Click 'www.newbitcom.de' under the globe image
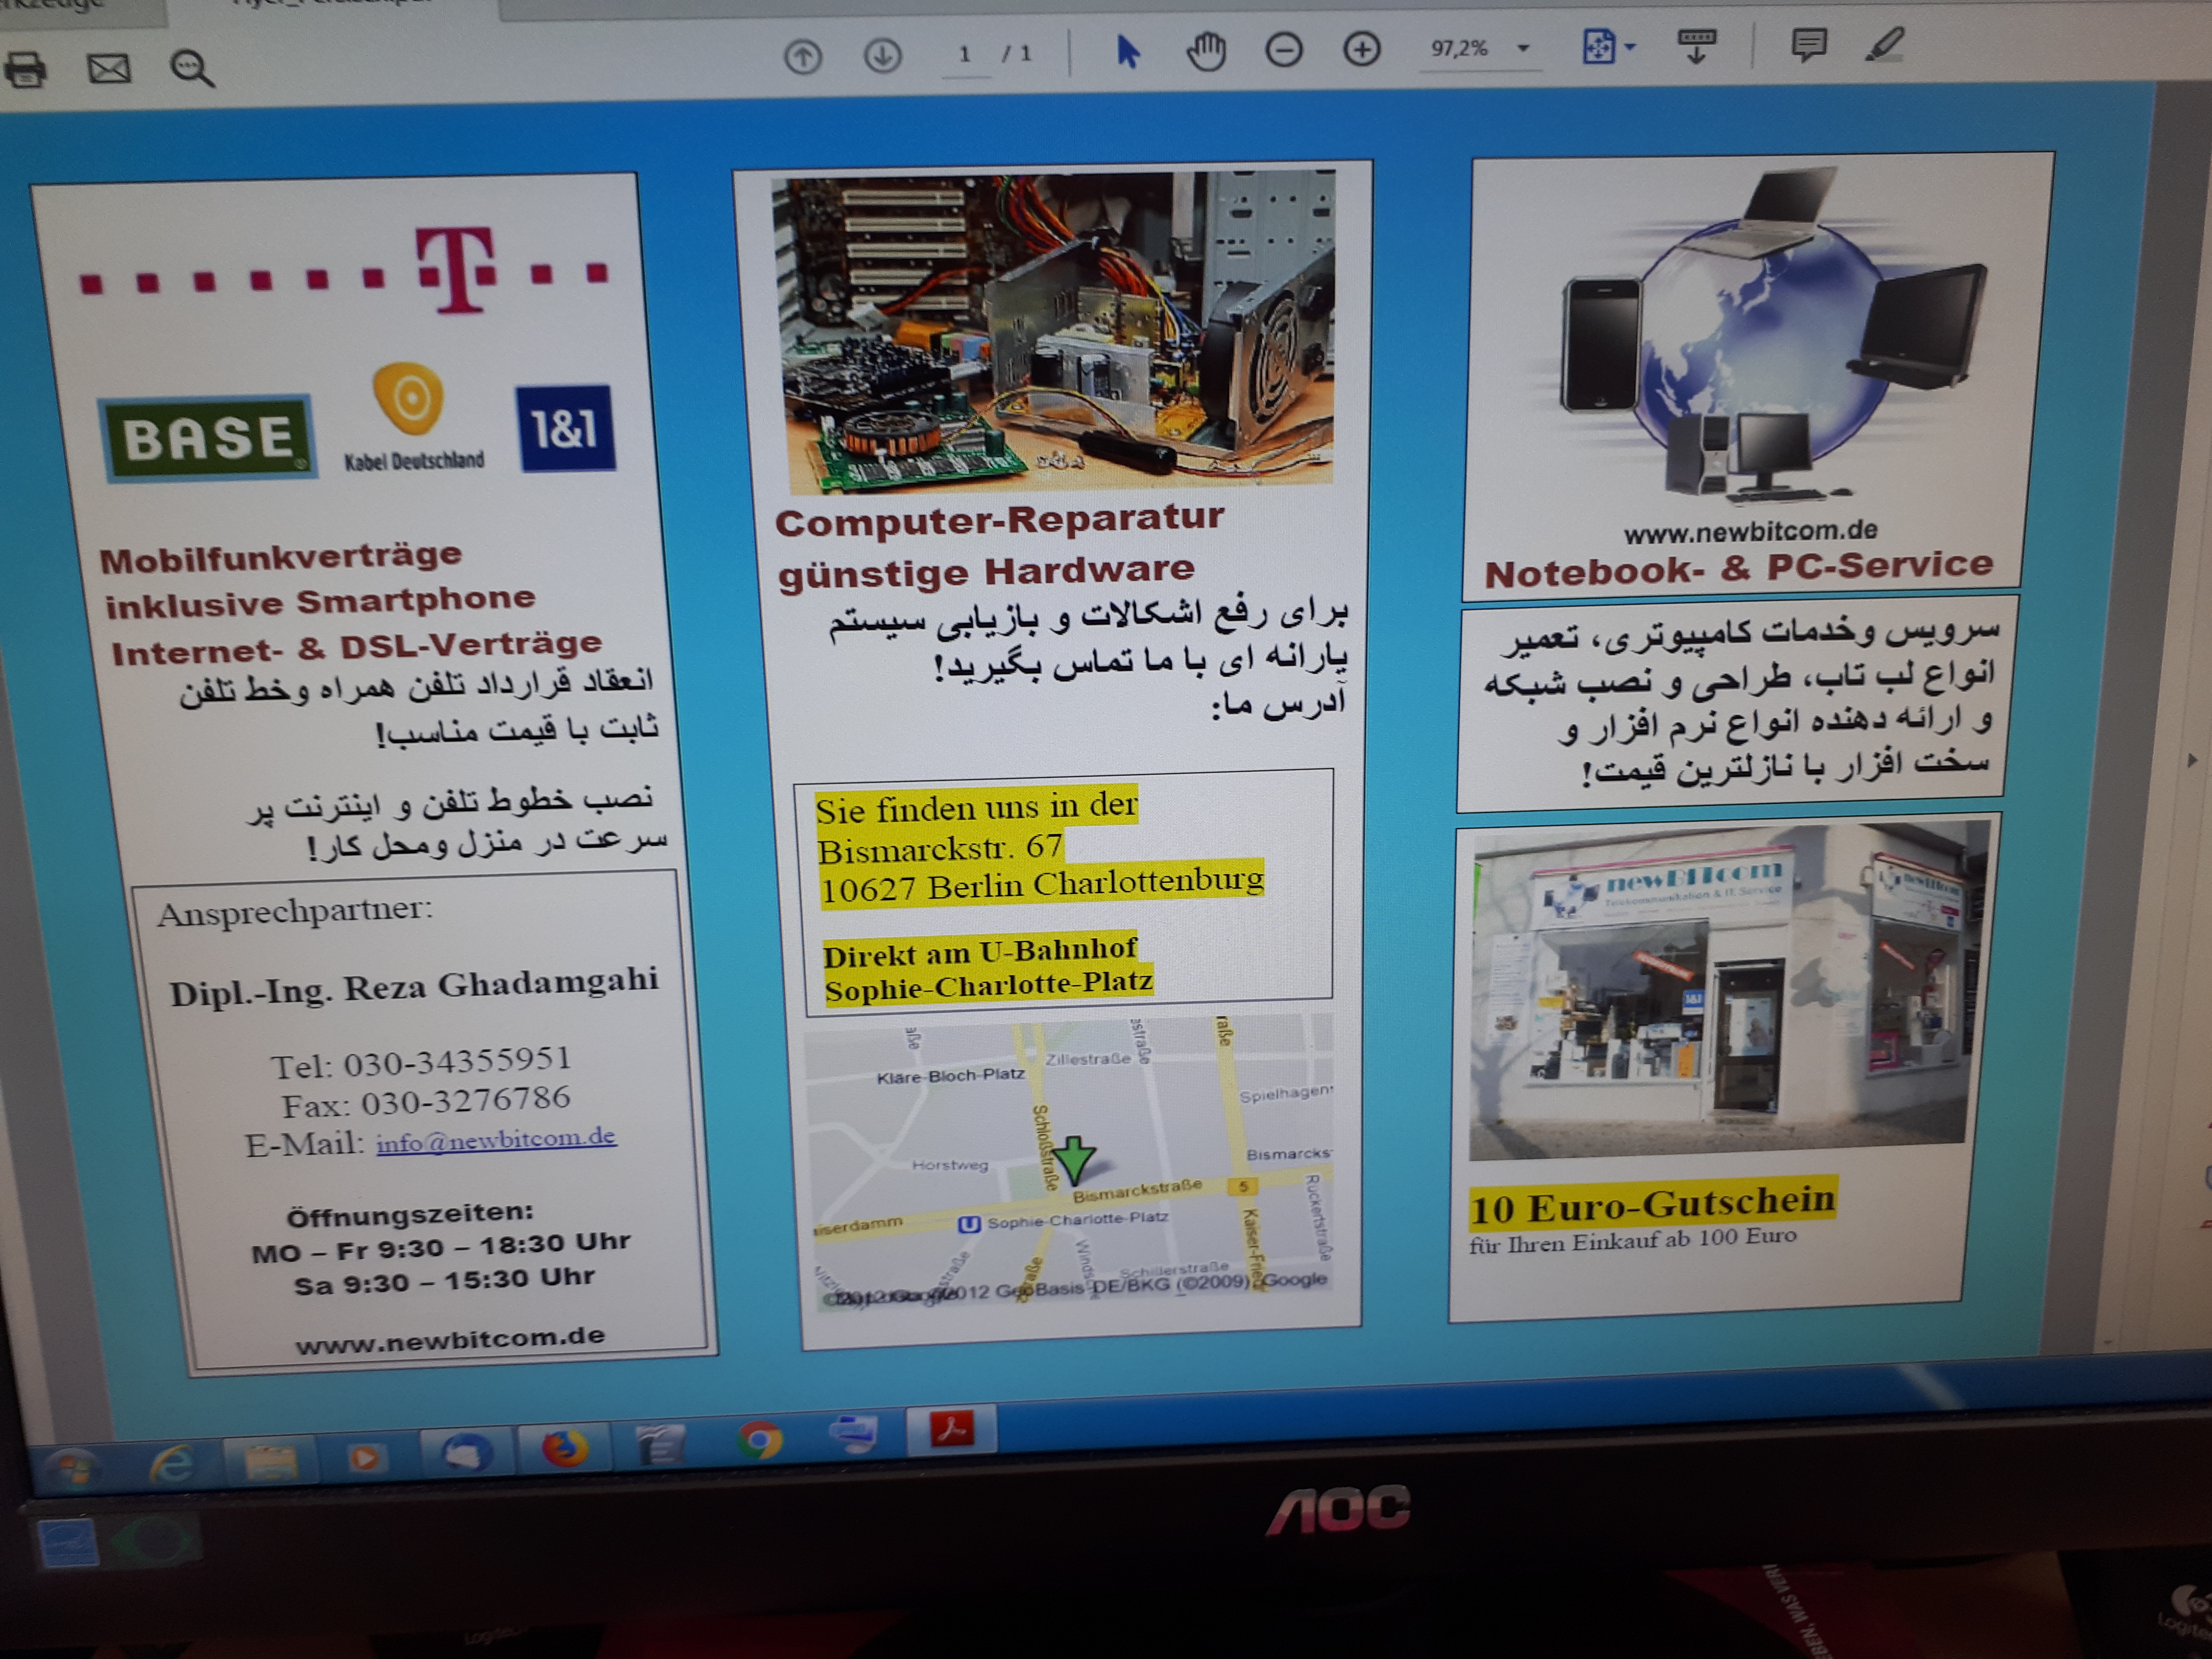Screen dimensions: 2212x1659 (x=1750, y=531)
